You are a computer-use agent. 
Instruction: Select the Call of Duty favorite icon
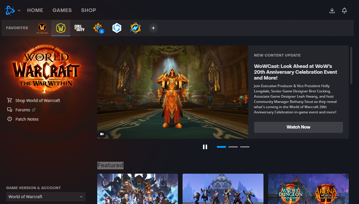tap(79, 28)
